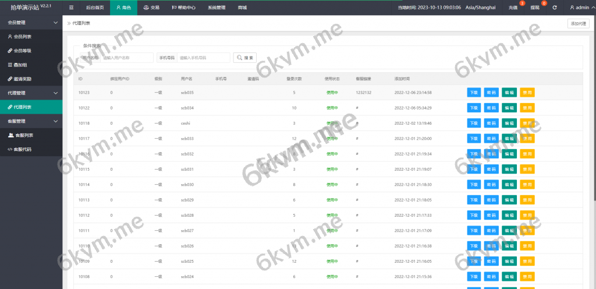Expand the admin user dropdown

pos(579,8)
